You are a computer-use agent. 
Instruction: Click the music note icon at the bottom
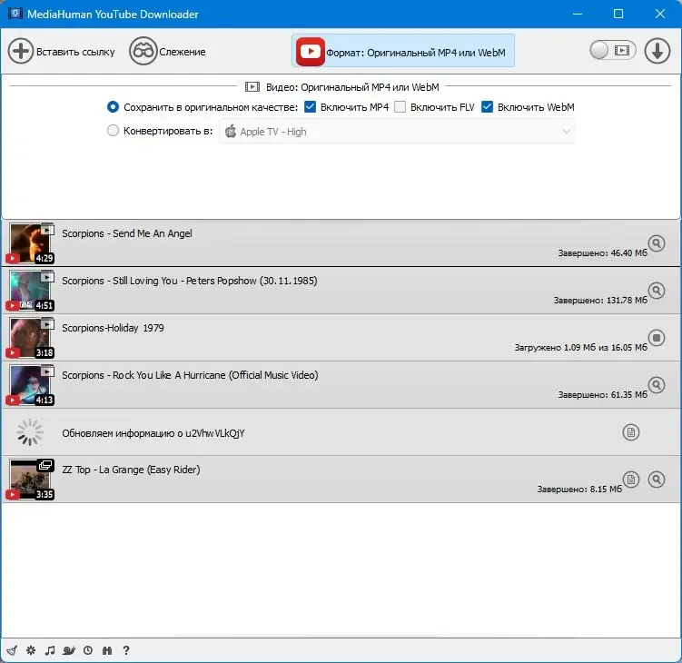click(50, 650)
